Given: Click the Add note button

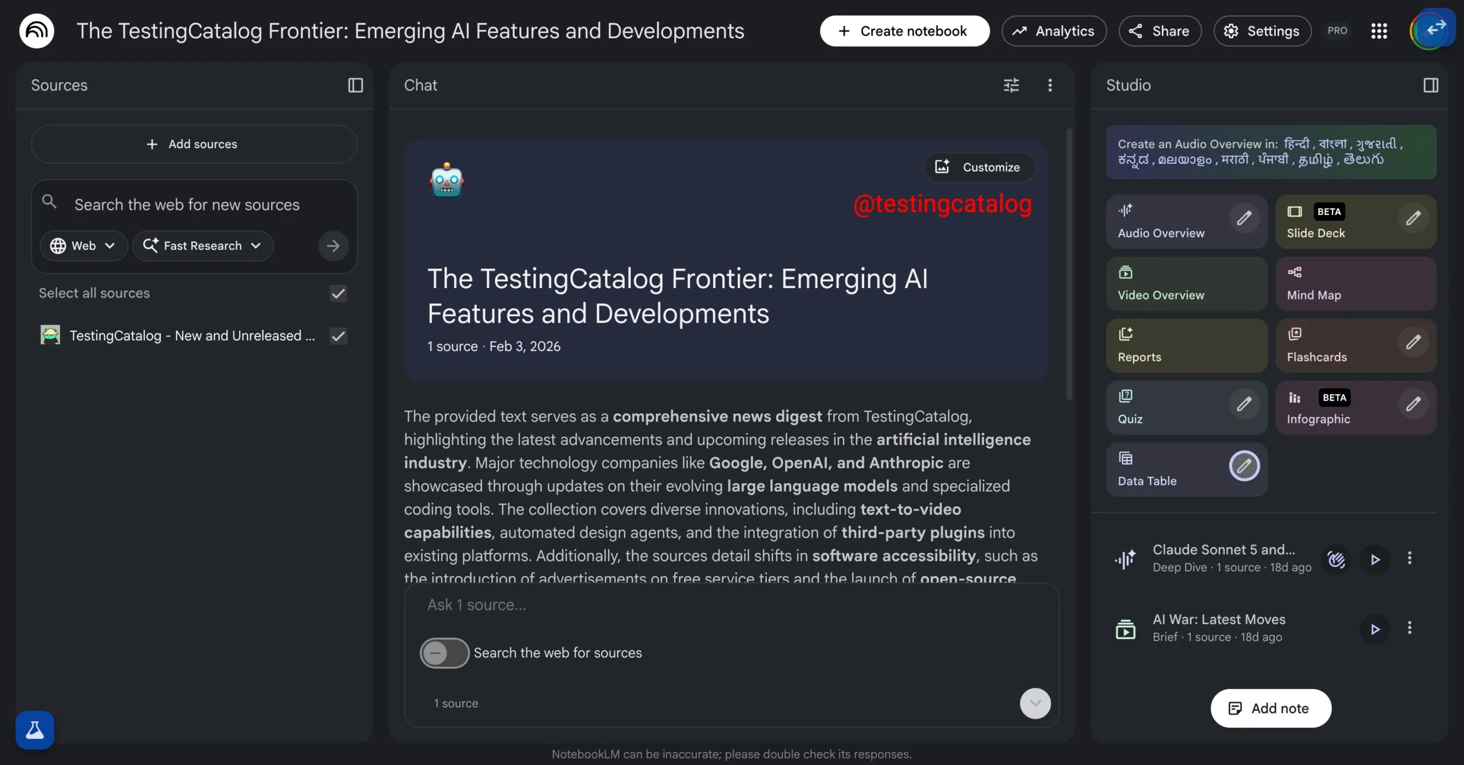Looking at the screenshot, I should click(1271, 708).
